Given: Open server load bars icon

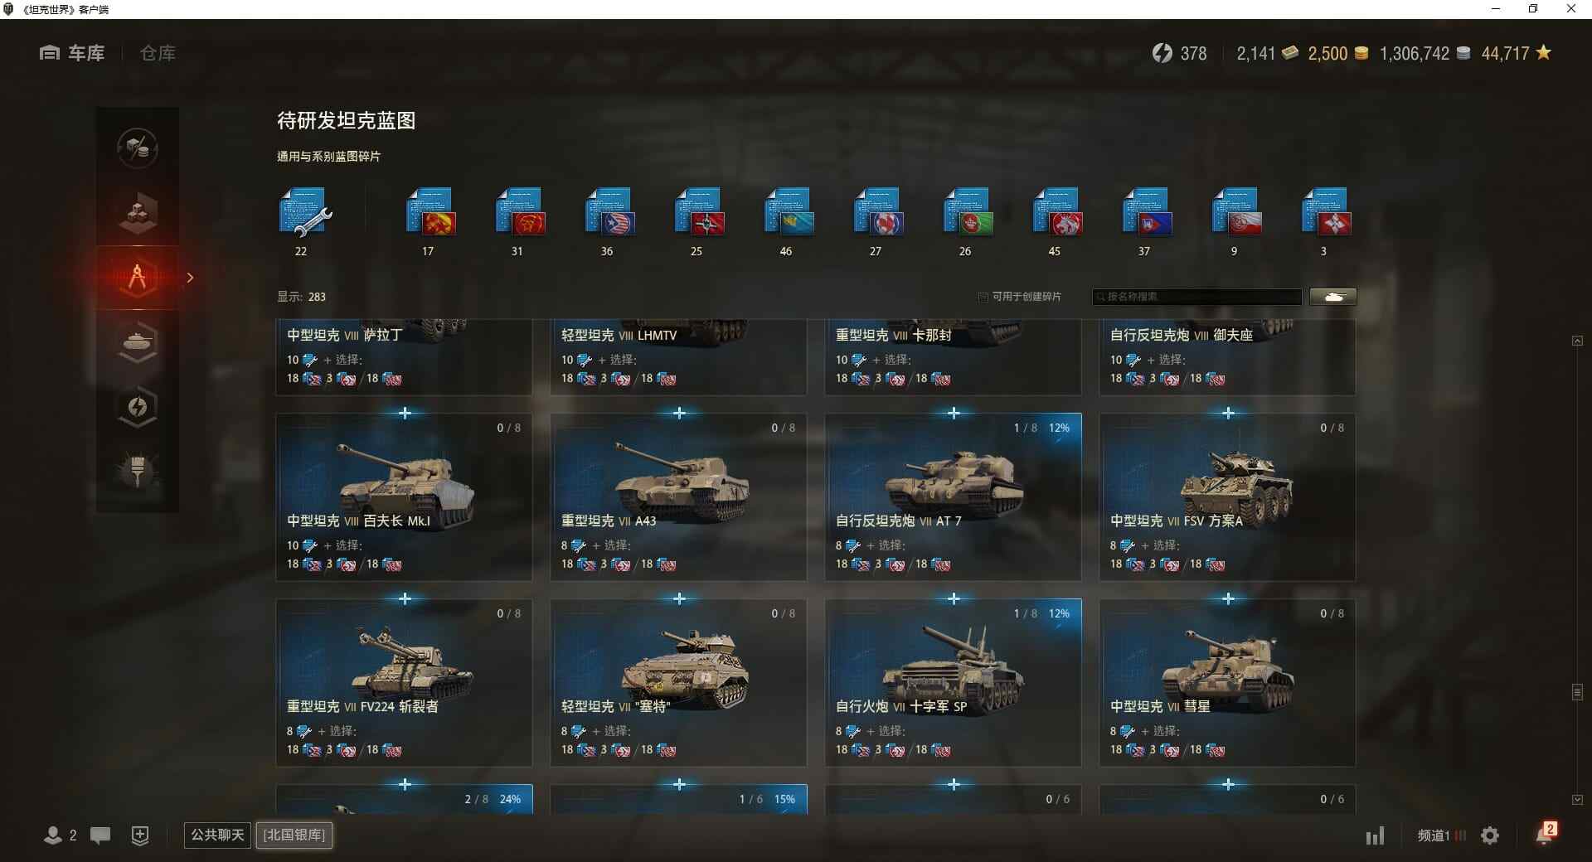Looking at the screenshot, I should click(1375, 835).
